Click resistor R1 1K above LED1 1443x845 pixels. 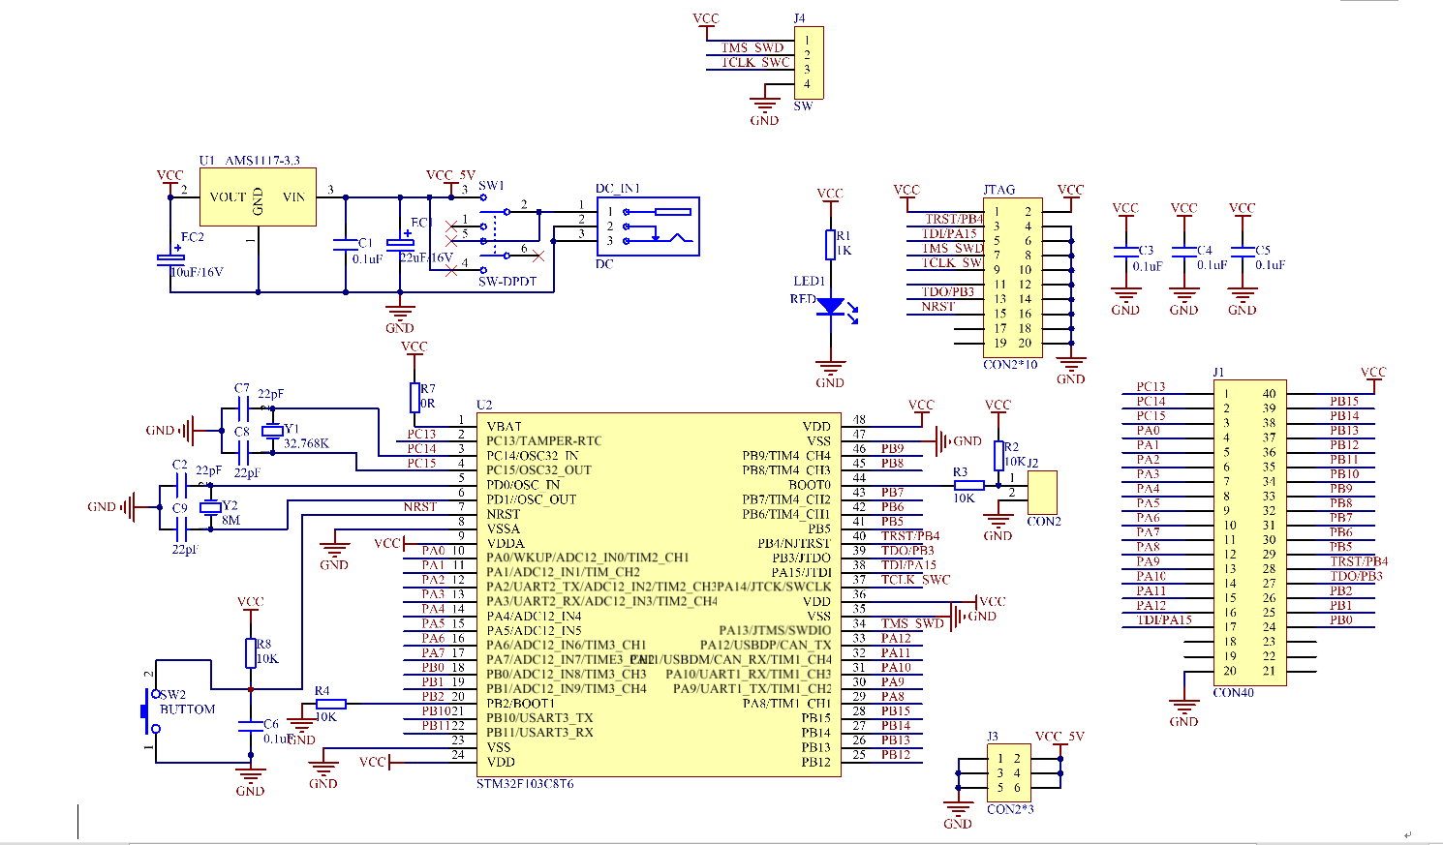coord(830,244)
